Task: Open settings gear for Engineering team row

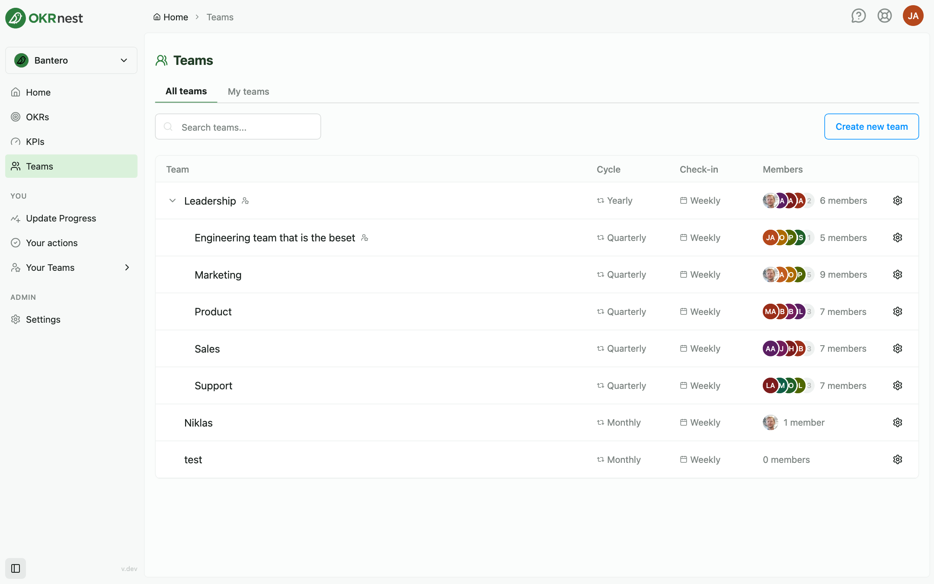Action: 898,237
